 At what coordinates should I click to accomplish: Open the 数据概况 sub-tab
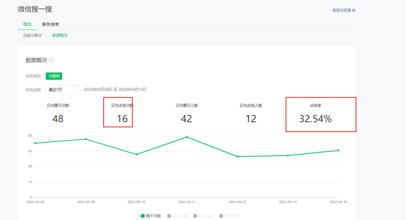60,35
